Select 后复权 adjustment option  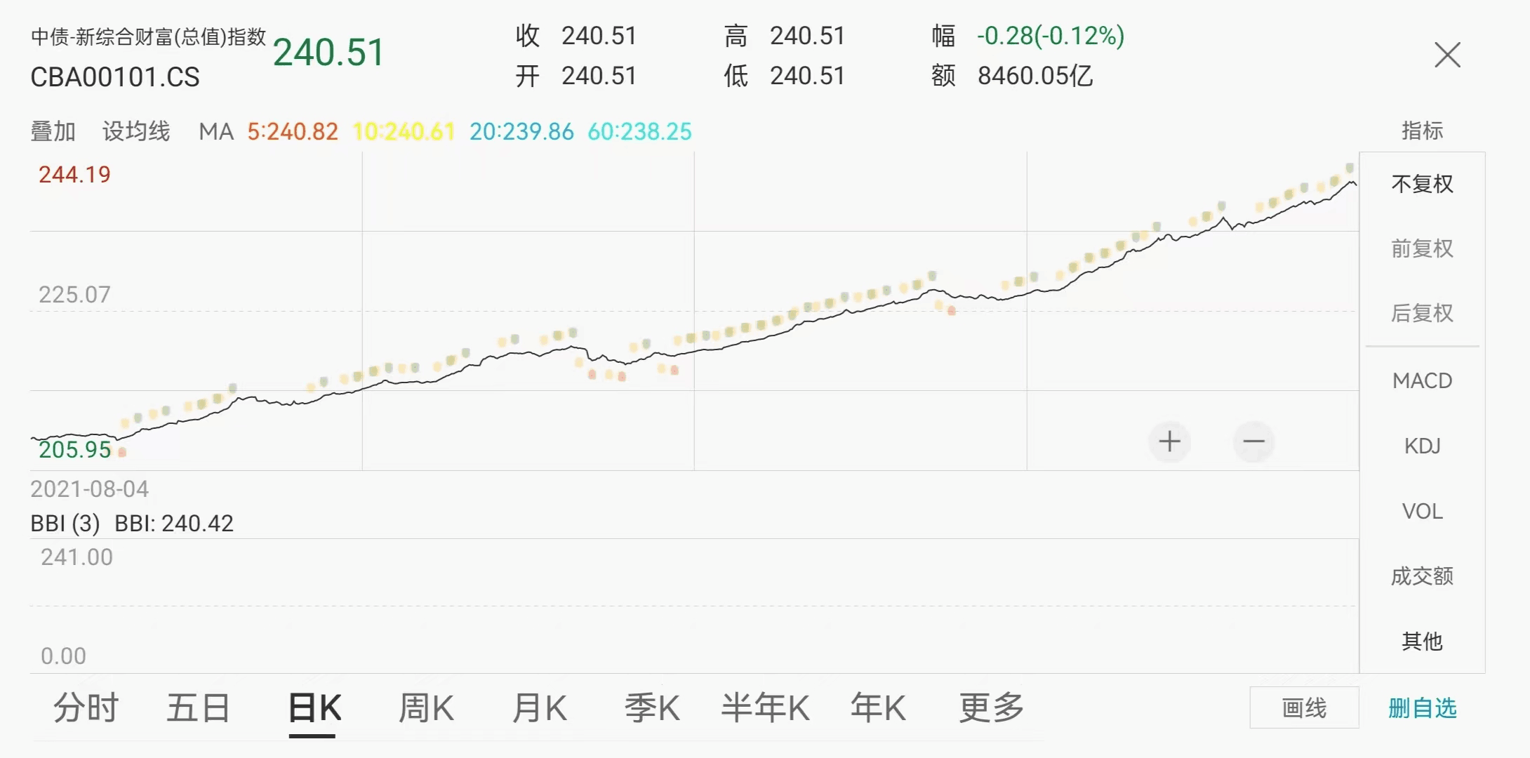(x=1422, y=313)
